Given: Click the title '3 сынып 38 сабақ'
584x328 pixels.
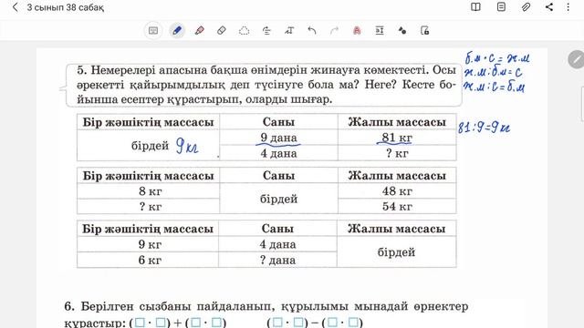Looking at the screenshot, I should tap(65, 7).
